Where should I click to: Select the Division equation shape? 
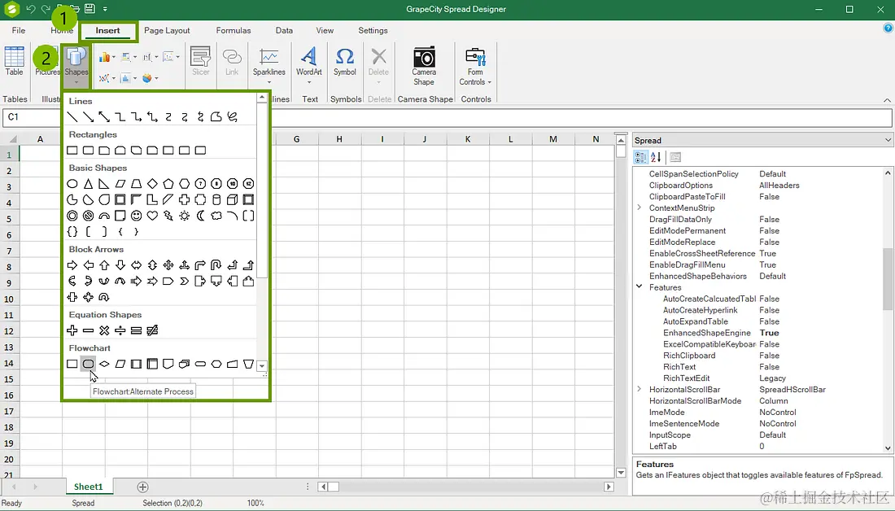pos(120,330)
